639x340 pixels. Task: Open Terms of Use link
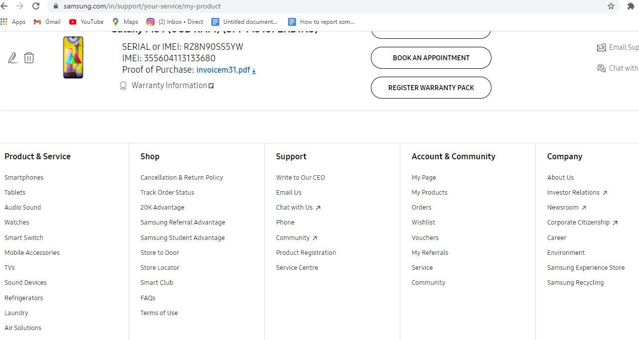pyautogui.click(x=159, y=313)
